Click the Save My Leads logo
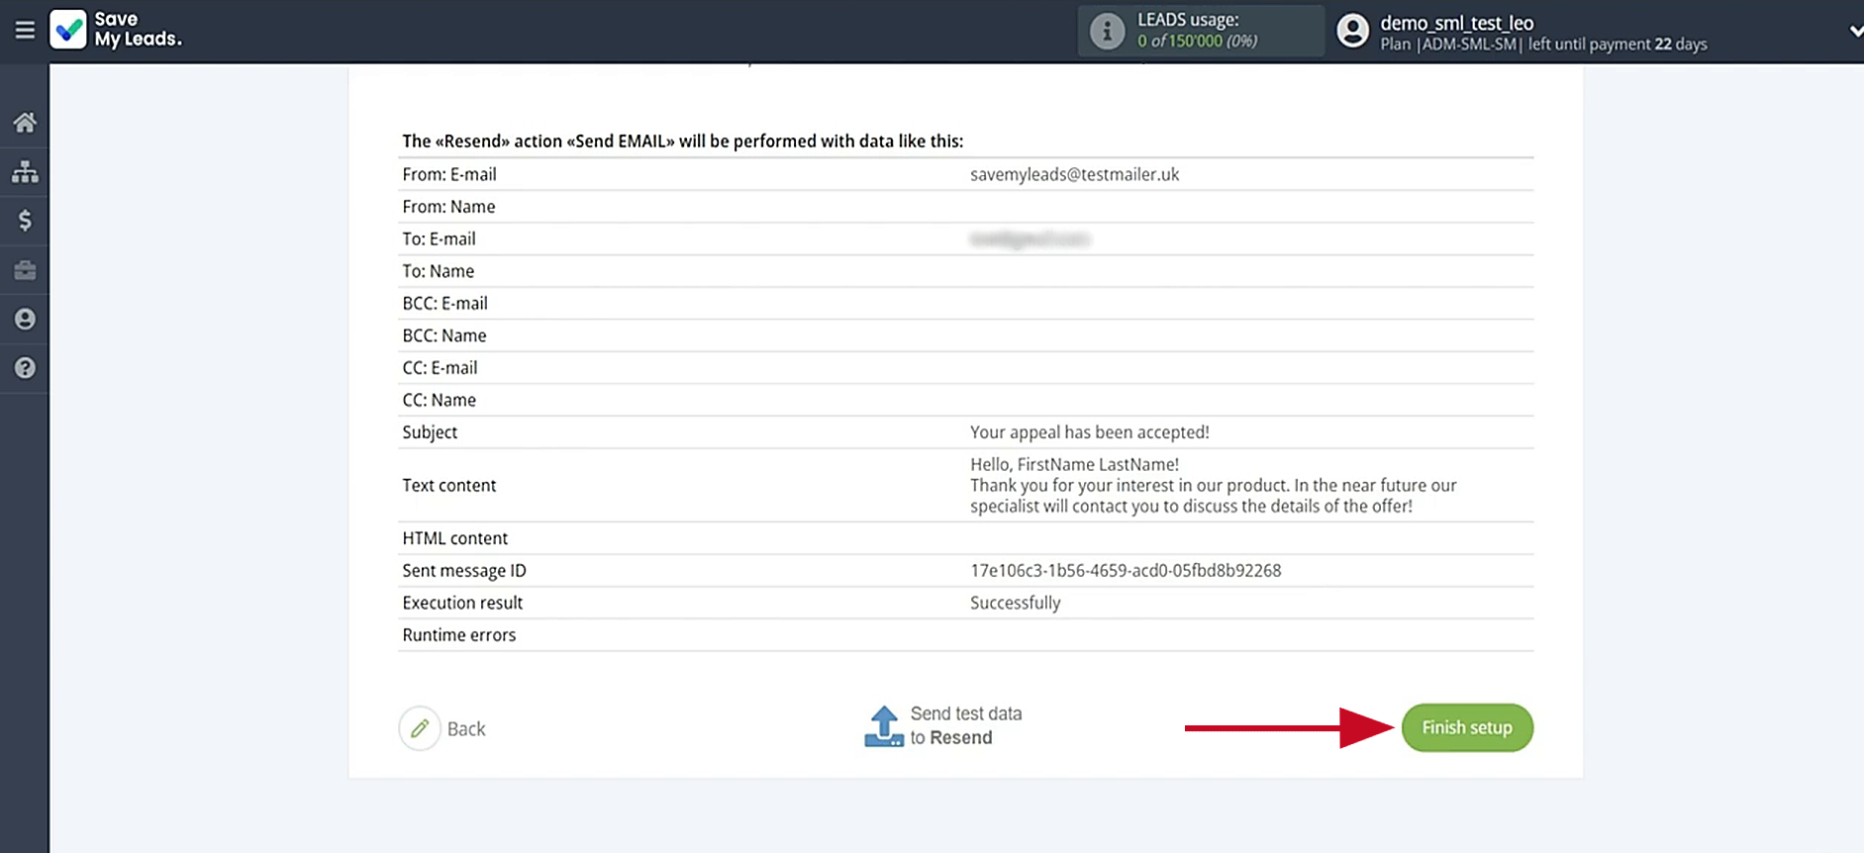This screenshot has width=1864, height=853. click(116, 30)
